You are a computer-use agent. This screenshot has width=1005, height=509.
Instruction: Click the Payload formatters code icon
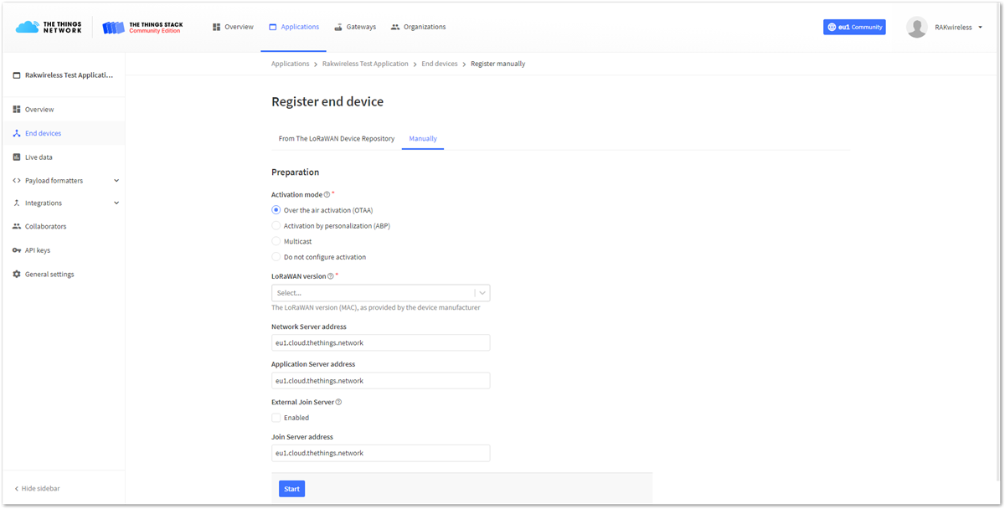17,181
